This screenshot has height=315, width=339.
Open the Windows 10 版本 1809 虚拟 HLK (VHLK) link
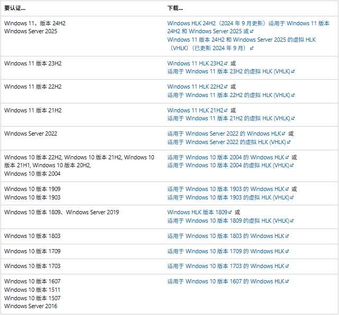tap(228, 221)
